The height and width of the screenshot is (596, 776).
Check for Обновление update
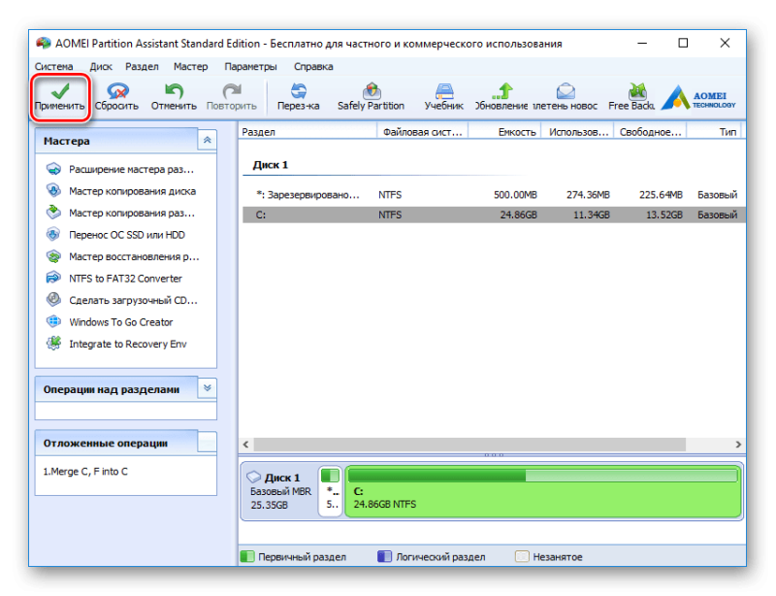501,97
